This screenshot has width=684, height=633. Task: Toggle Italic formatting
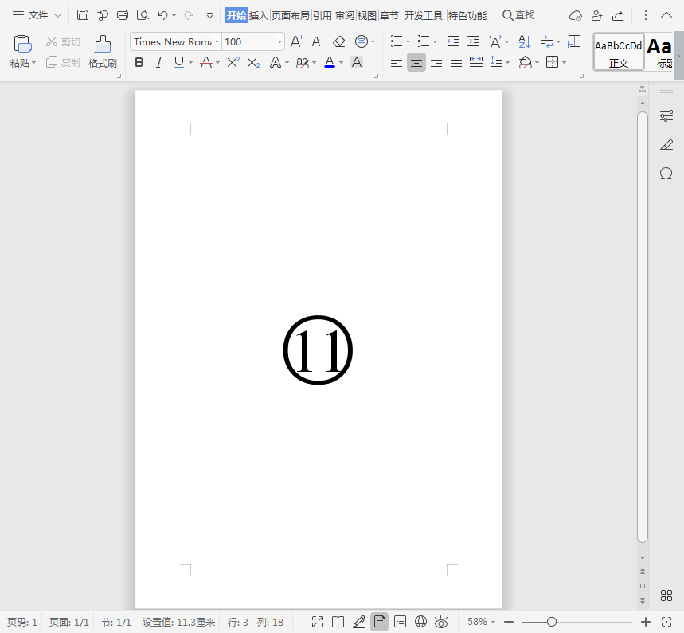click(x=159, y=62)
